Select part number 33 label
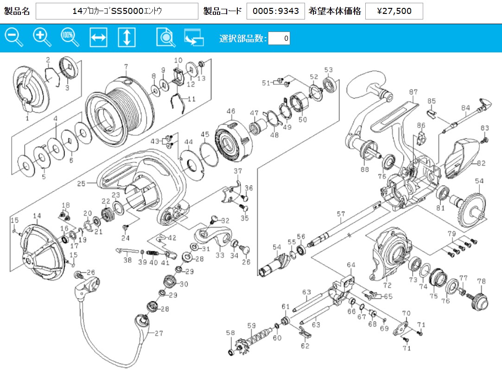 220,255
